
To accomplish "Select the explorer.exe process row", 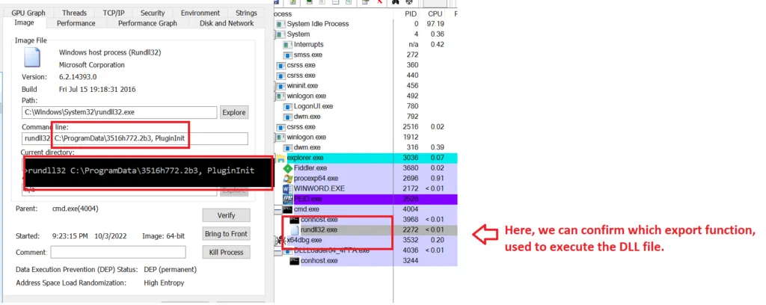I will (x=367, y=158).
